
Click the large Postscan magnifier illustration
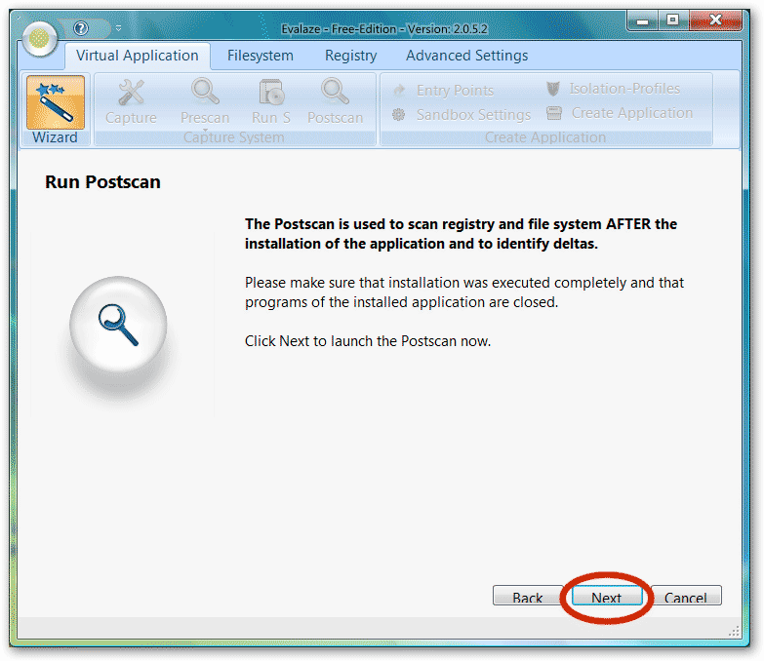coord(118,325)
